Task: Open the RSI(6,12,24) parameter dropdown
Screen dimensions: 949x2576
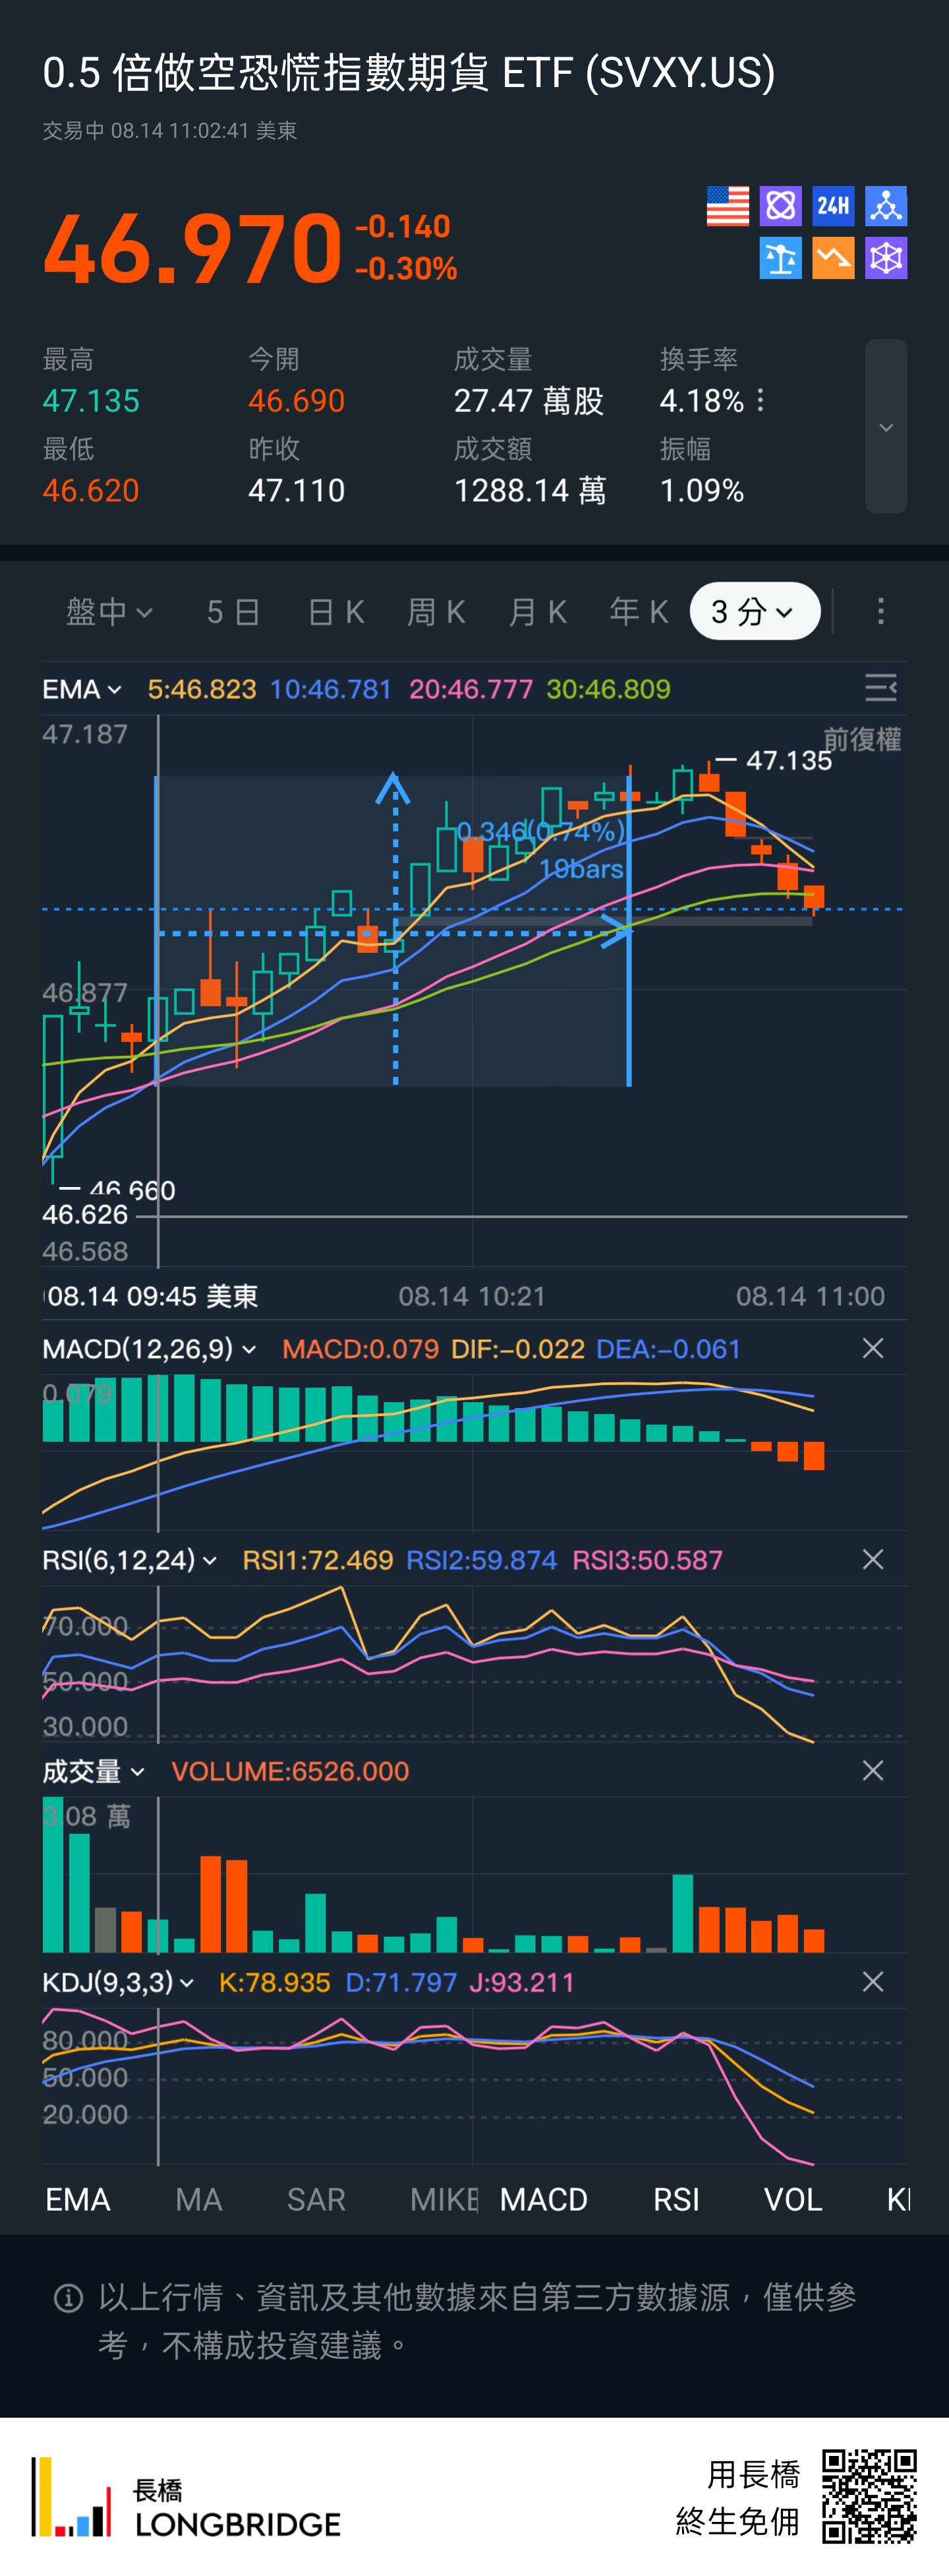Action: 129,1560
